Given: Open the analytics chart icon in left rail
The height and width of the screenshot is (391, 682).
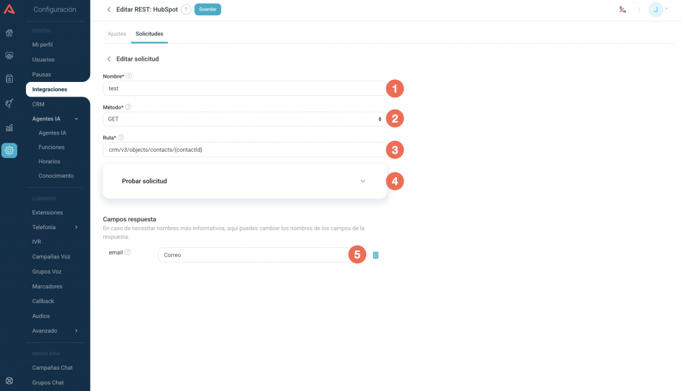Looking at the screenshot, I should 9,127.
